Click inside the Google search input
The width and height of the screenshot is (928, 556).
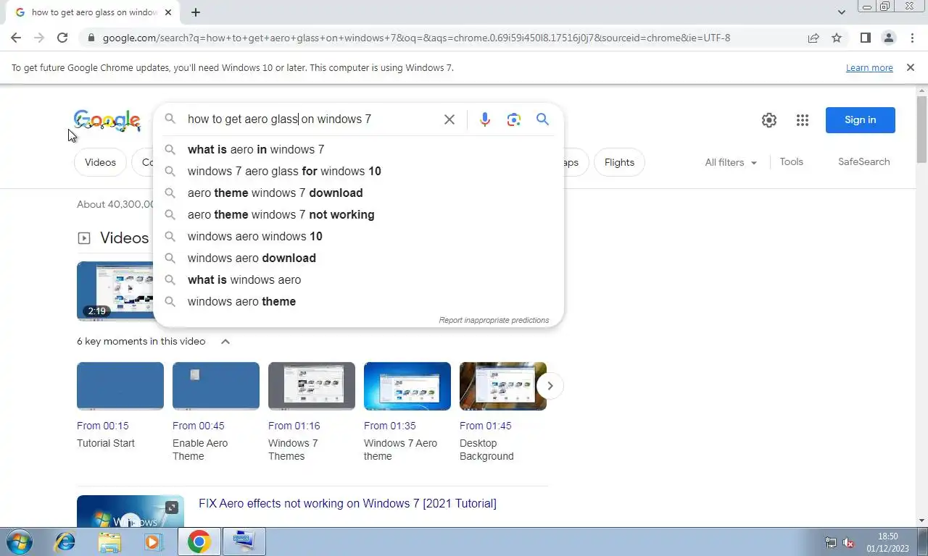click(312, 119)
